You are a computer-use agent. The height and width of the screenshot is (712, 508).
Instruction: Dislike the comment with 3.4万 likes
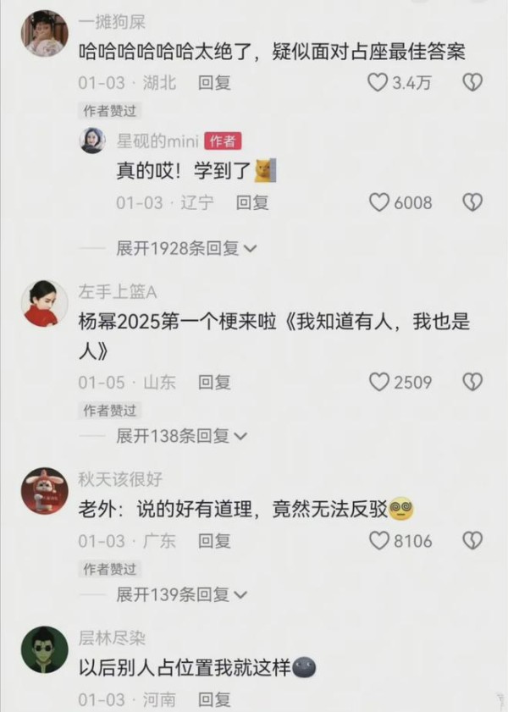pos(472,83)
